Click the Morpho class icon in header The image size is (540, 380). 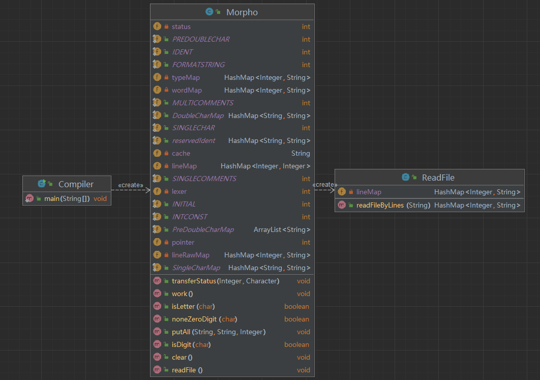point(209,12)
